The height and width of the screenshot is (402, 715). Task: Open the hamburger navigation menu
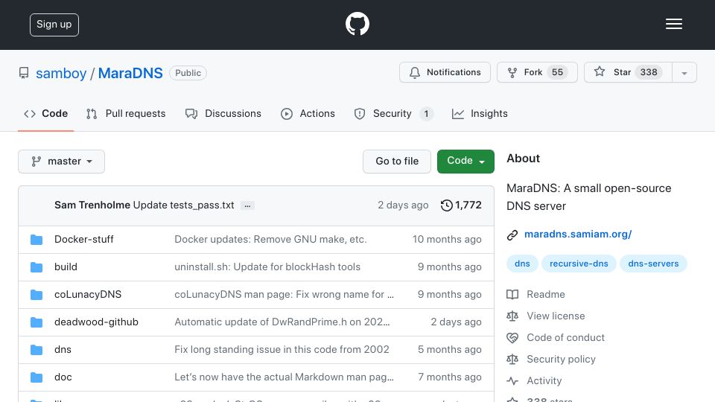[x=673, y=24]
